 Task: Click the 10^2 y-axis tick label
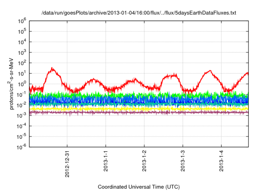tap(22, 63)
